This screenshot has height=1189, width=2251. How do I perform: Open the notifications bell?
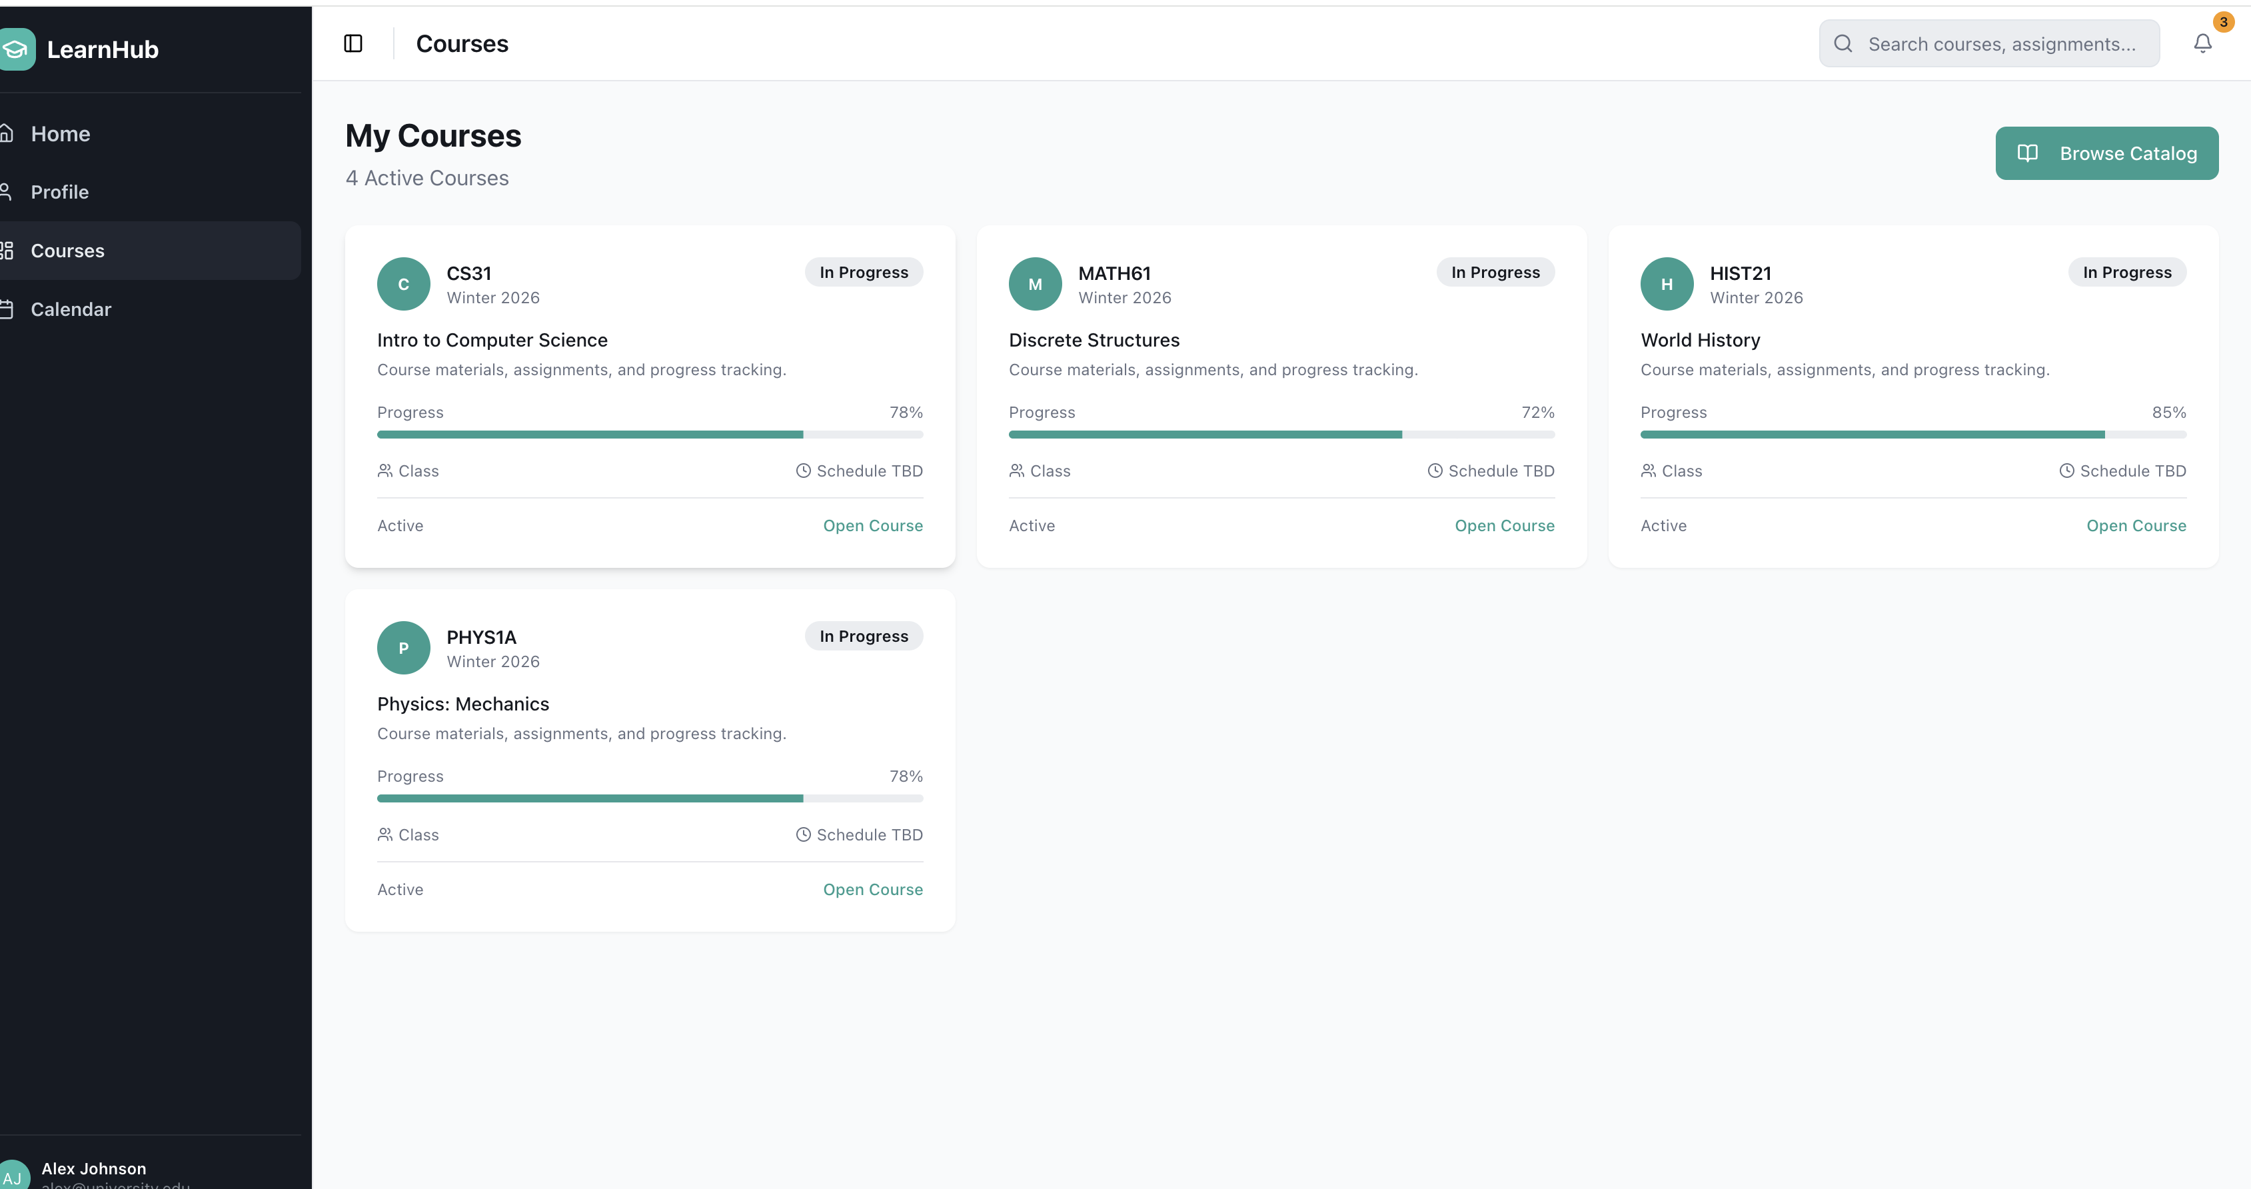(x=2202, y=44)
